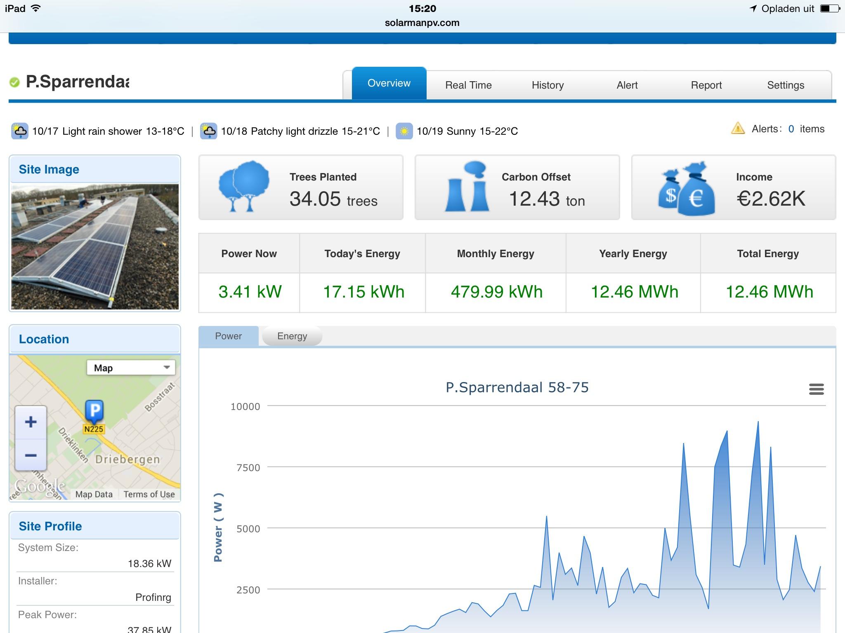Click the Site Profile panel header
Screen dimensions: 845x633
[95, 526]
